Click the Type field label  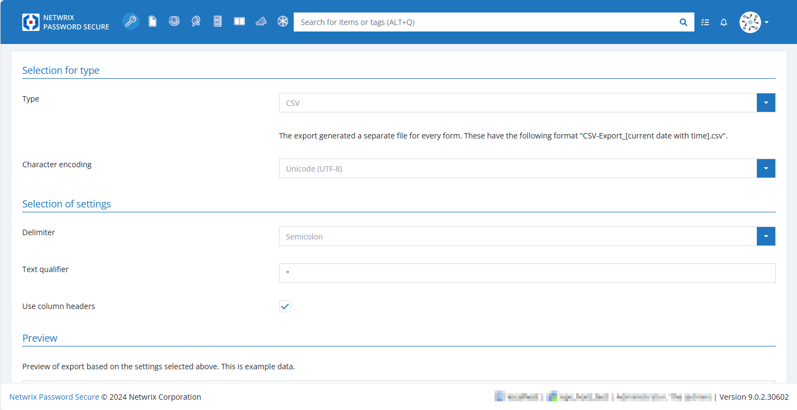(x=31, y=99)
